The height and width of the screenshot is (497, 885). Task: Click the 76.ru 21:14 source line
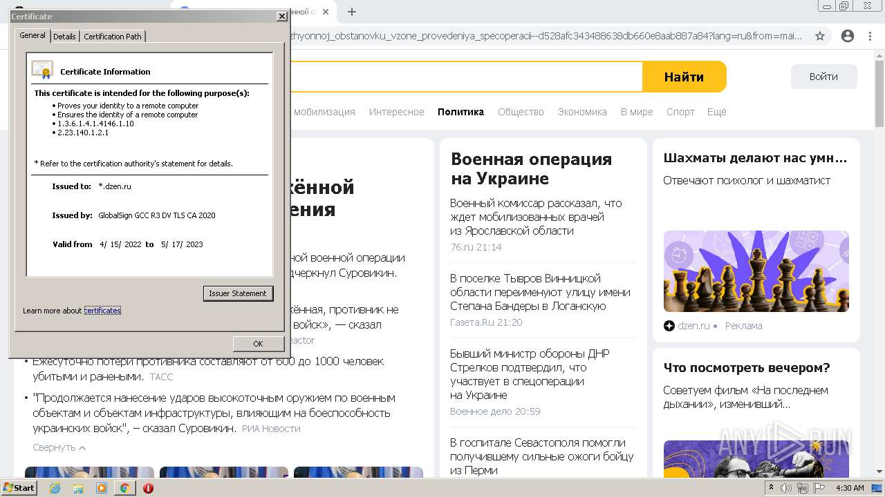coord(476,247)
